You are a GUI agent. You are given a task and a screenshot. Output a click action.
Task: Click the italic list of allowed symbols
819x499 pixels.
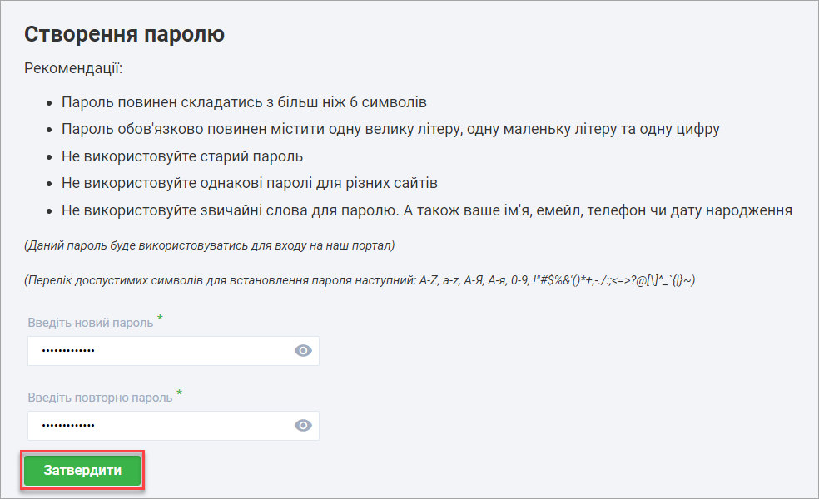360,280
